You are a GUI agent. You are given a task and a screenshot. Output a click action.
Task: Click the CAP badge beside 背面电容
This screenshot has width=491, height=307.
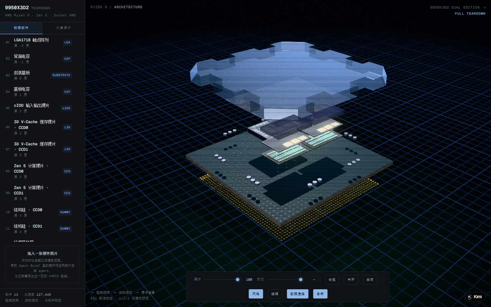[67, 59]
